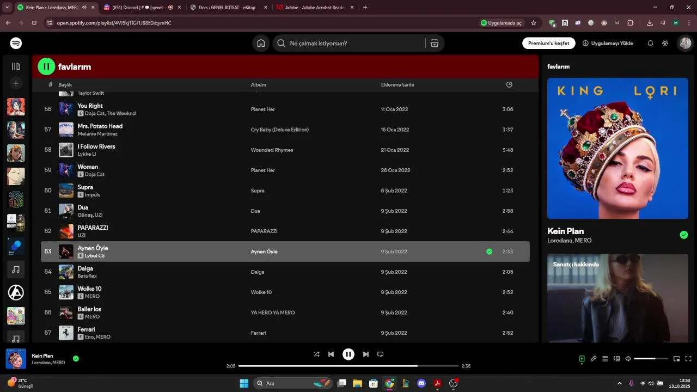This screenshot has height=392, width=697.
Task: Expand Your Library sidebar icon
Action: [x=16, y=66]
